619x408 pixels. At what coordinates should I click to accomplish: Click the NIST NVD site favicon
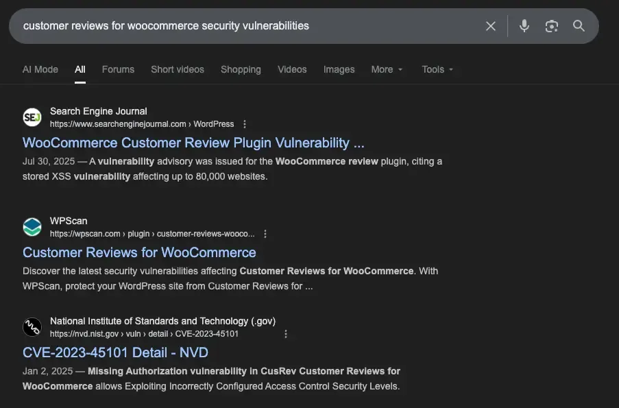[32, 327]
